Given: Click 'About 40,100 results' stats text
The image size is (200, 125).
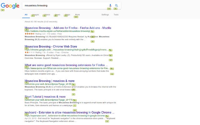Looking at the screenshot, I should 41,22.
